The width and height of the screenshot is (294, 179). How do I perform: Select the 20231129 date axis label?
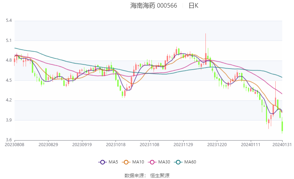tap(183, 145)
